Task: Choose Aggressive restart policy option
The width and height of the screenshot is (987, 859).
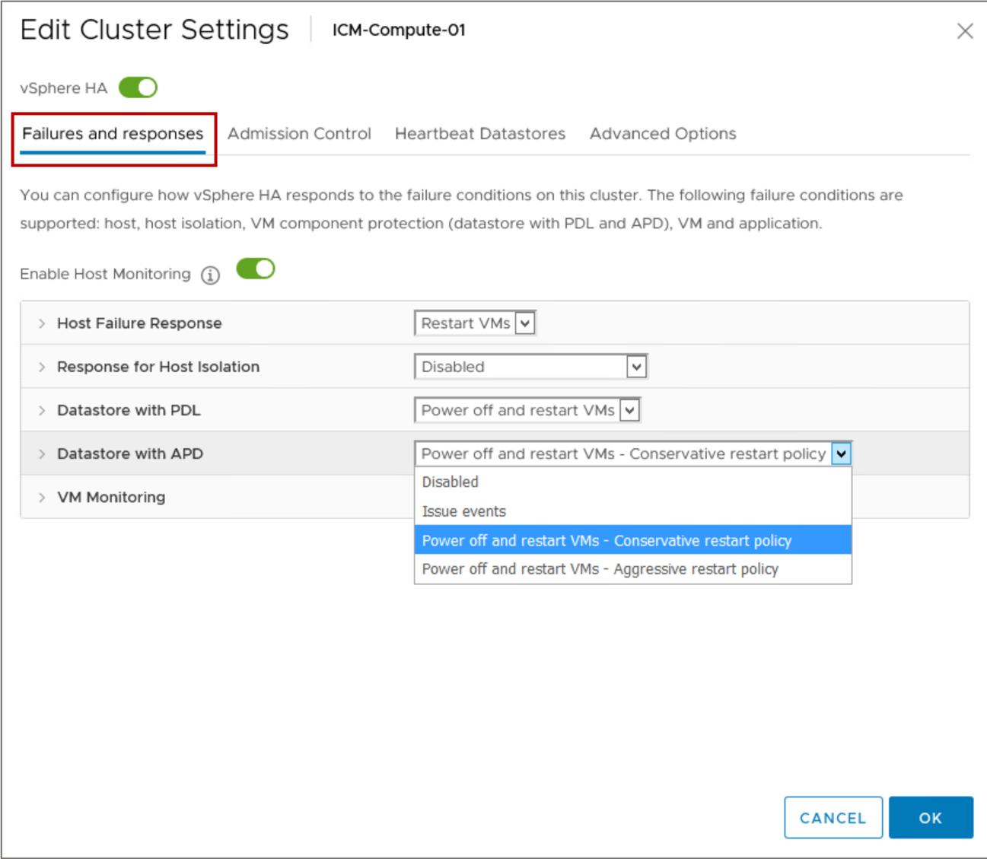Action: click(633, 569)
